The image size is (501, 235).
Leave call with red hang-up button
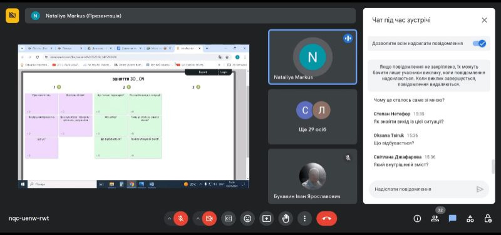326,218
